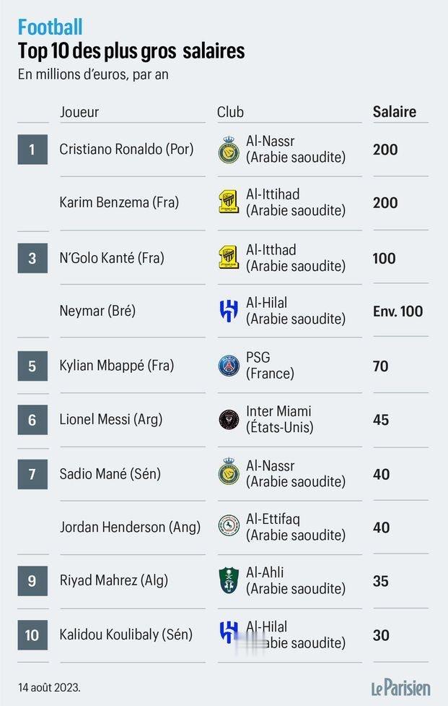
Task: Click the Al-Nassr logo beside Sadio Mané
Action: [228, 472]
